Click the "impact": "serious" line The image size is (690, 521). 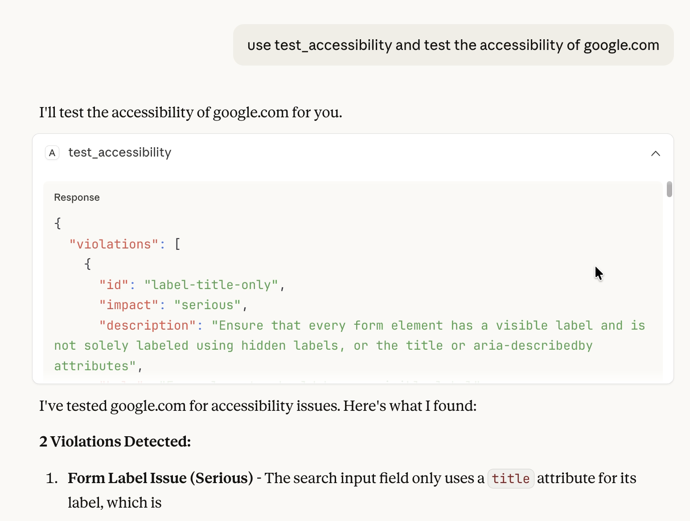pos(172,305)
